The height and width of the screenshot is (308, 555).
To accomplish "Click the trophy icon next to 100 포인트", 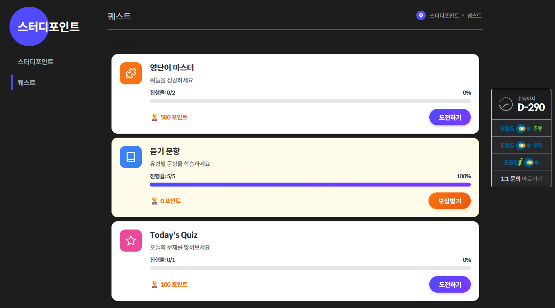I will point(155,284).
